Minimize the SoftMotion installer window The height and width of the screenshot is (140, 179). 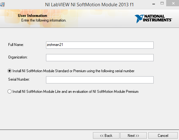[154, 4]
